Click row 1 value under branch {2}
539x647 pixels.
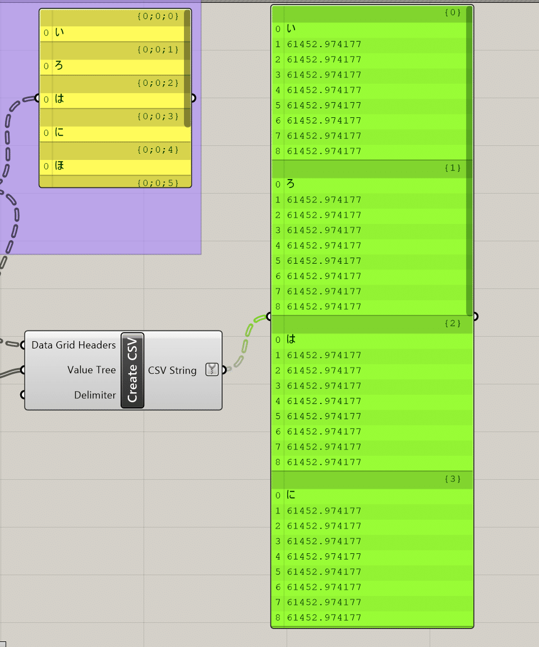pyautogui.click(x=324, y=355)
